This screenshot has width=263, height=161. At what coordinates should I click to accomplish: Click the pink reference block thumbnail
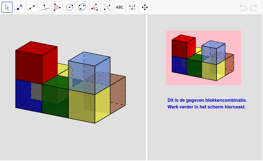point(203,58)
